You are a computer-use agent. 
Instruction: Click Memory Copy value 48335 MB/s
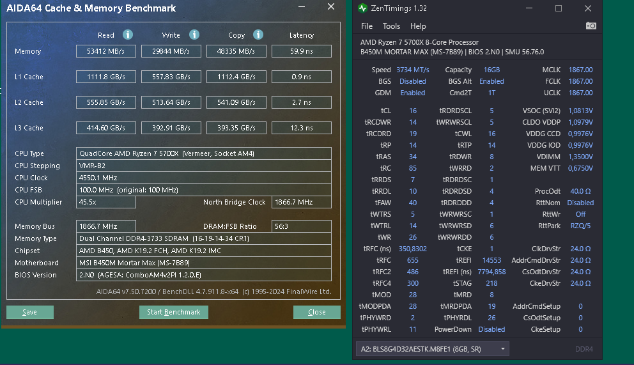(x=236, y=51)
